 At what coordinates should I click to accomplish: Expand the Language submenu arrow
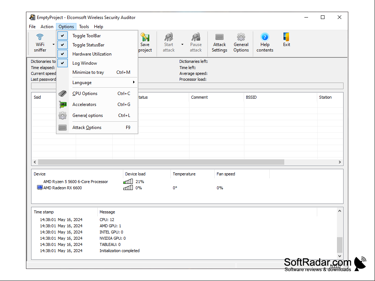coord(134,82)
